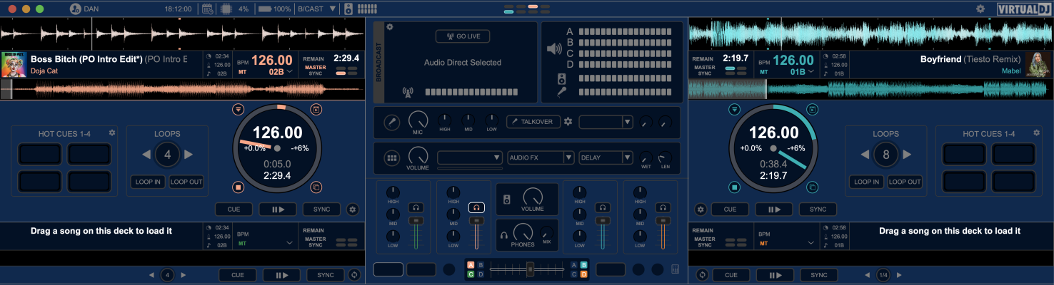Click the left deck jog wheel stop icon
The width and height of the screenshot is (1054, 285).
(239, 187)
